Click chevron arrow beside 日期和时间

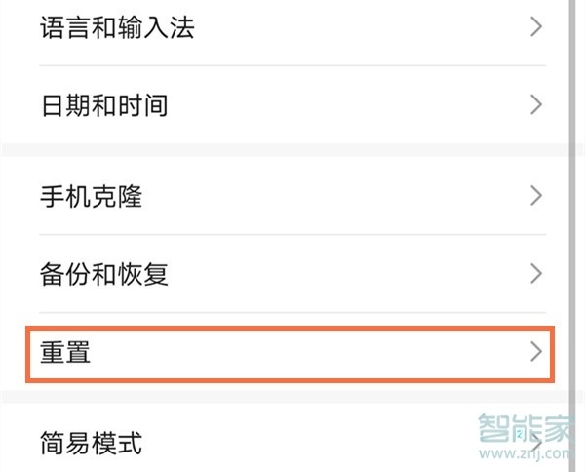tap(535, 104)
